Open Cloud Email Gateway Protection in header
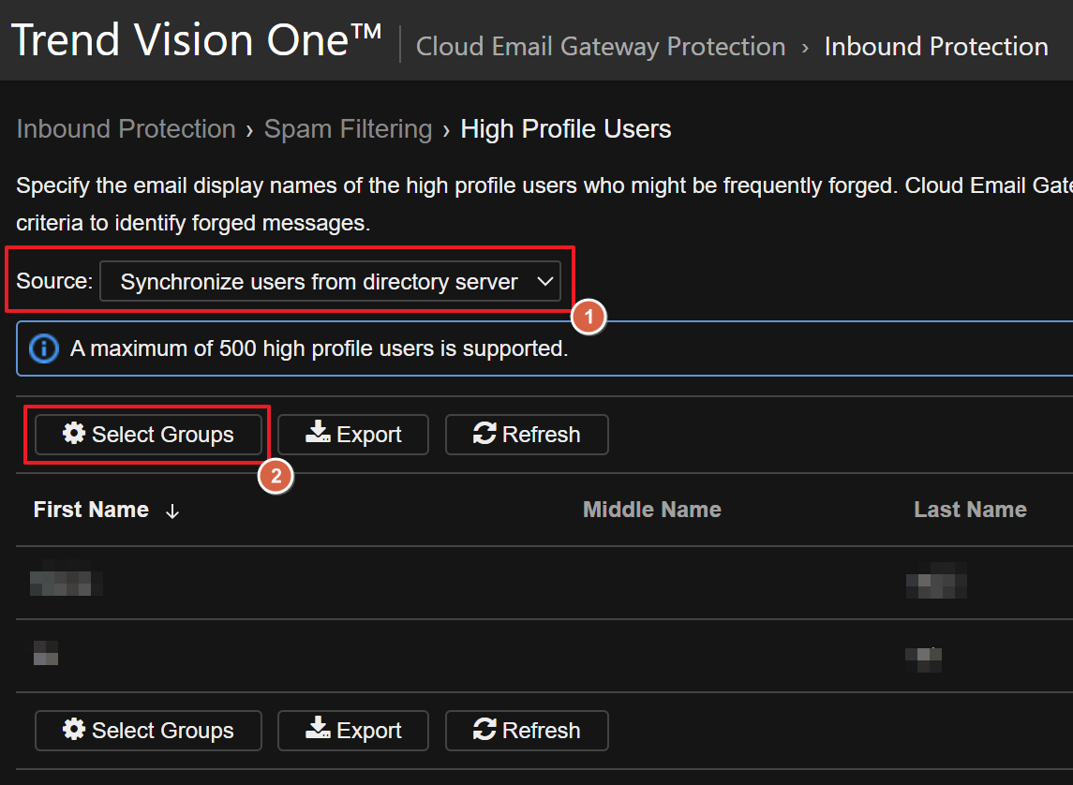 [x=600, y=47]
